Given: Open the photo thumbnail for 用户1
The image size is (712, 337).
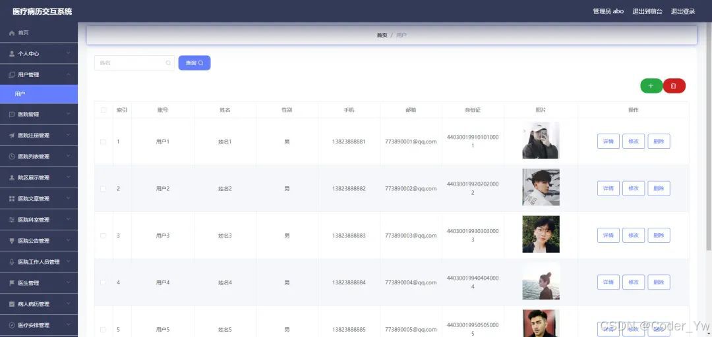Looking at the screenshot, I should coord(541,140).
